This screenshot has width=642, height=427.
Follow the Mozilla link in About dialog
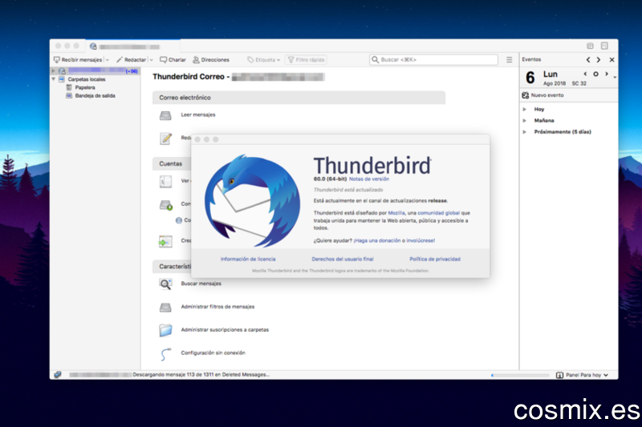pos(396,213)
